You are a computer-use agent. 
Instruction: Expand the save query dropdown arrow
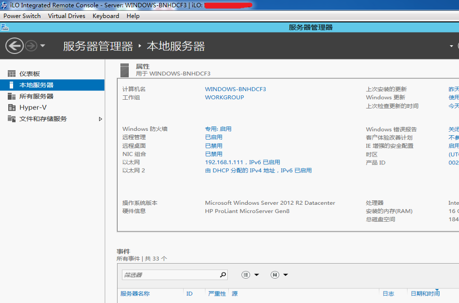click(x=286, y=275)
